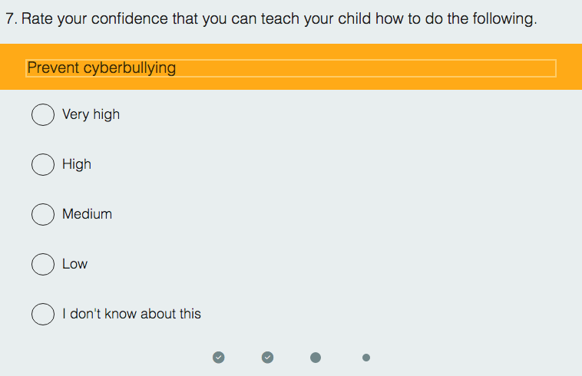The height and width of the screenshot is (376, 582).
Task: Select the "Very high" radio button
Action: 43,114
